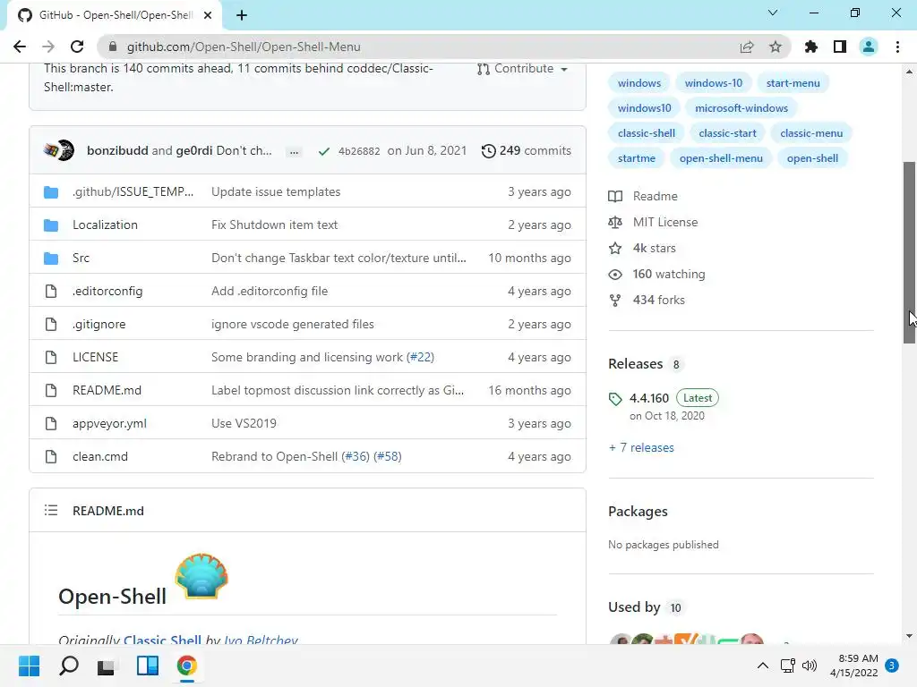Select the 'classic-shell' topic tag
The height and width of the screenshot is (687, 917).
tap(647, 133)
